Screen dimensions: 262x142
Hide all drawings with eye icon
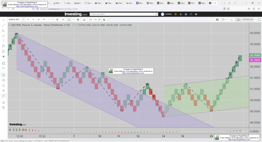(3, 91)
